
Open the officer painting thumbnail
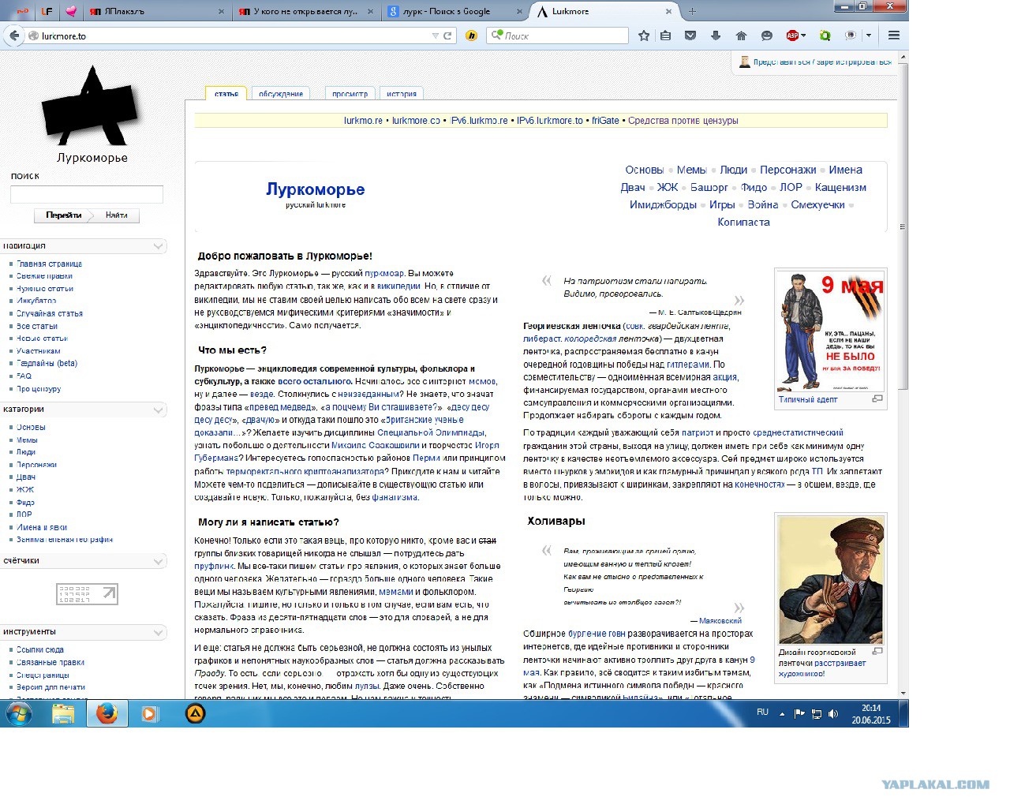click(x=830, y=580)
